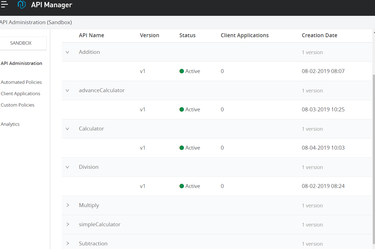375x249 pixels.
Task: Click the green Active status indicator for Addition v1
Action: pos(182,71)
